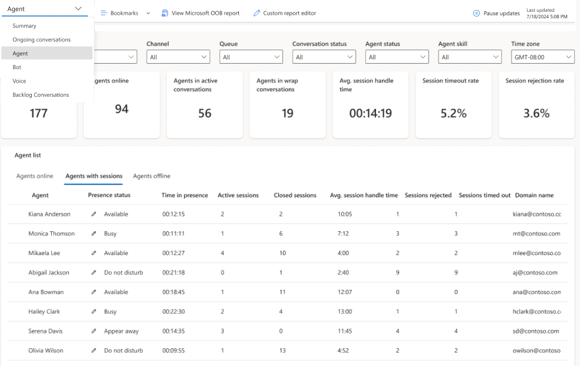This screenshot has height=366, width=580.
Task: Edit presence status for Serena Davis
Action: tap(94, 331)
